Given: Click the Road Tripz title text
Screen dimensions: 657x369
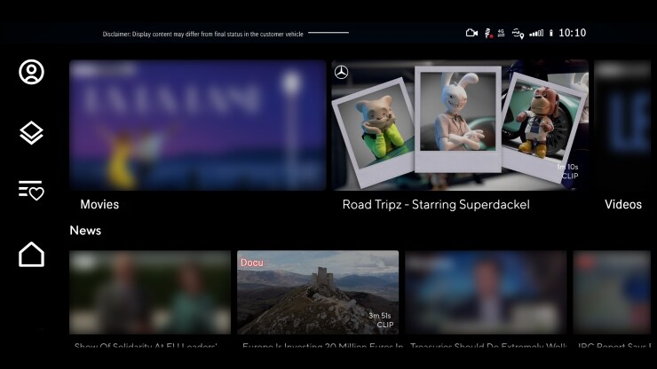Looking at the screenshot, I should click(436, 205).
